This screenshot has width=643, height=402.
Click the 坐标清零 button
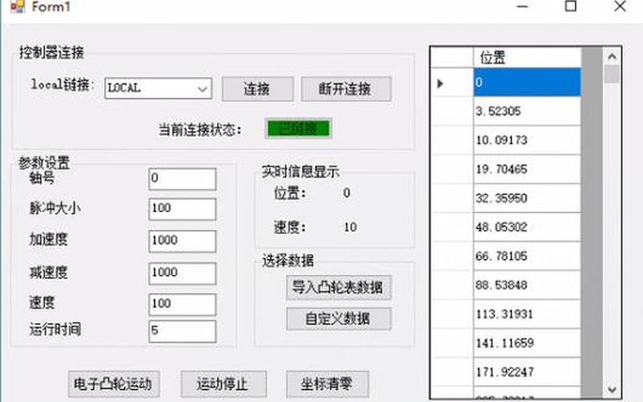(x=327, y=384)
